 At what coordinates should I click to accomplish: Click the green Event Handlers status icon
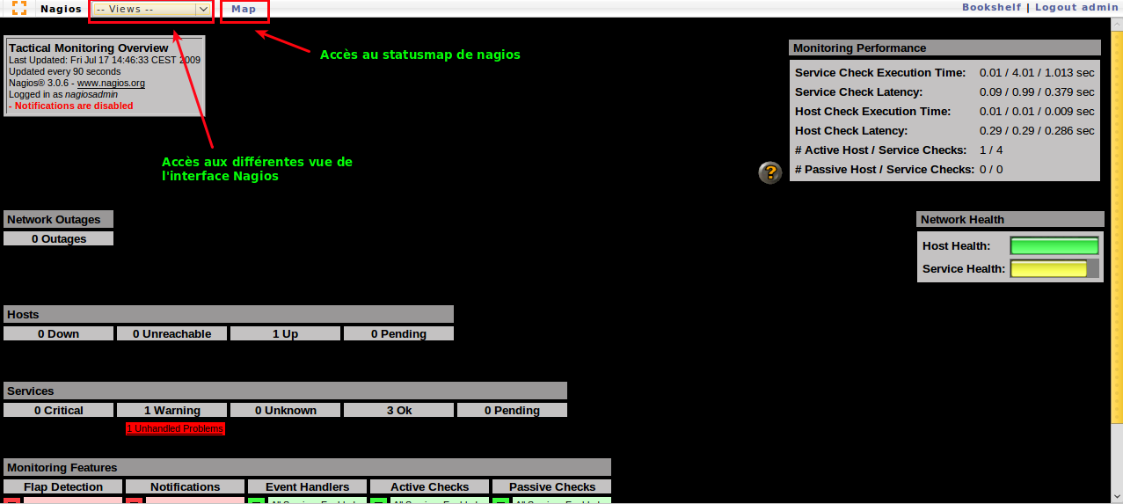[256, 501]
